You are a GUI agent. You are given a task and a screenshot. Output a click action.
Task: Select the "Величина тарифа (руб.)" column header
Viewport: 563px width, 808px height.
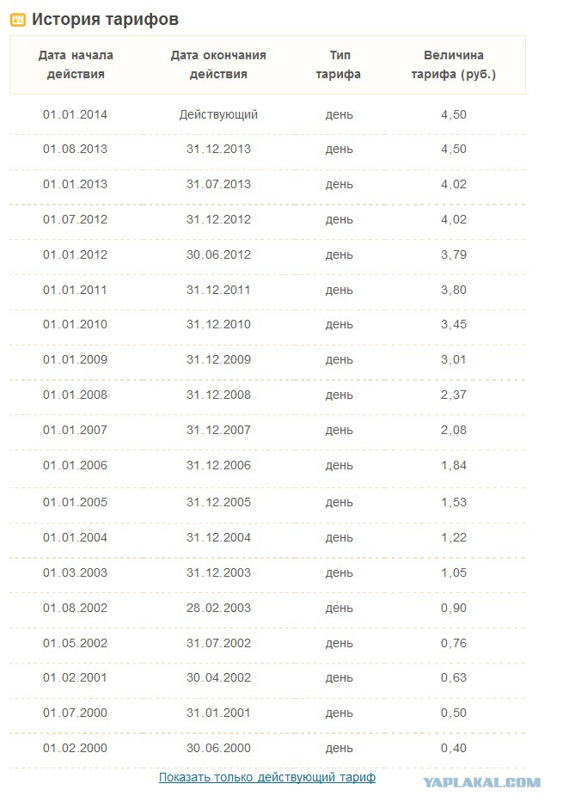[453, 64]
